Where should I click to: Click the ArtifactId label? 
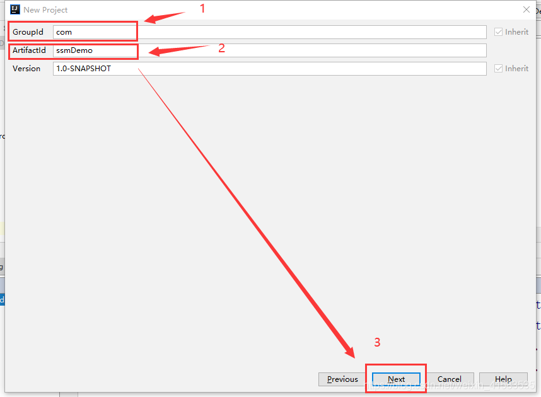pyautogui.click(x=29, y=50)
